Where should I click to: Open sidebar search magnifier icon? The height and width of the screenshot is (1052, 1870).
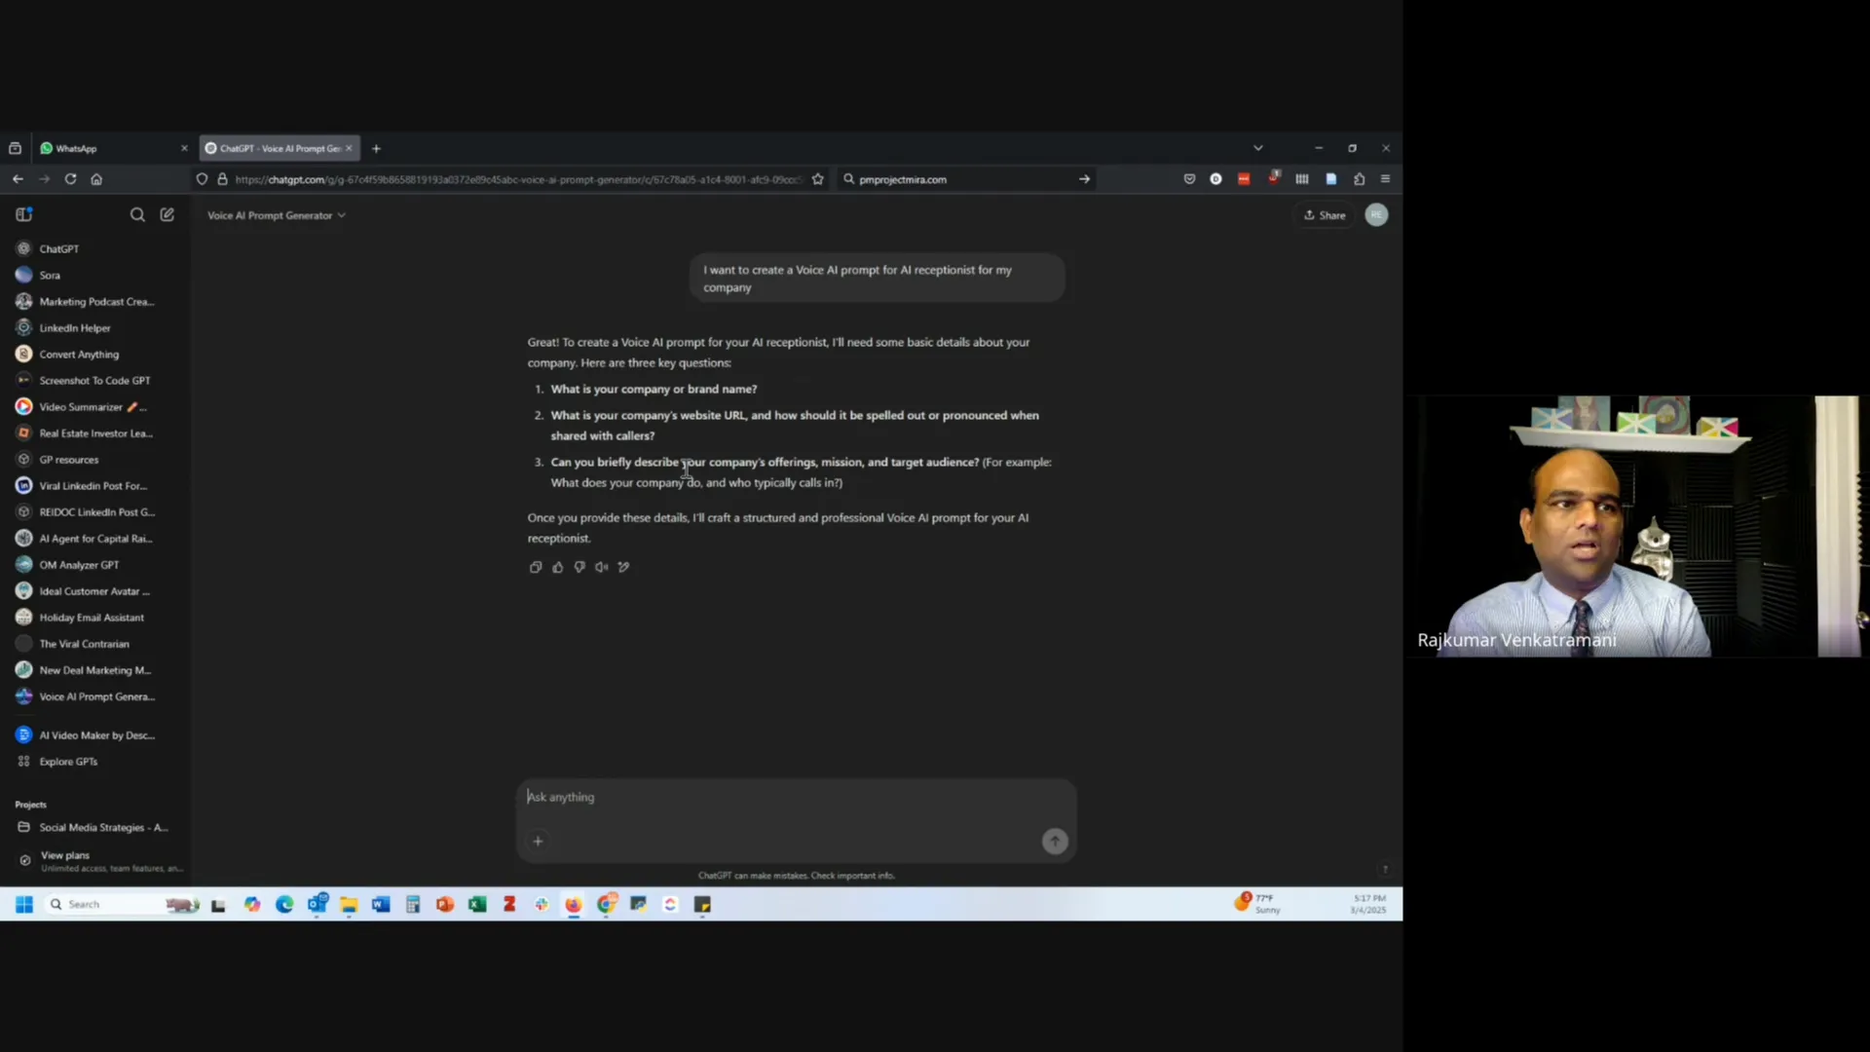[x=137, y=214]
